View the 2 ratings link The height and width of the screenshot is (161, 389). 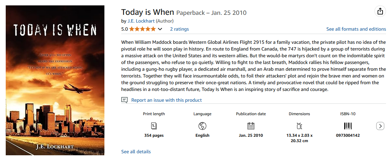point(179,29)
